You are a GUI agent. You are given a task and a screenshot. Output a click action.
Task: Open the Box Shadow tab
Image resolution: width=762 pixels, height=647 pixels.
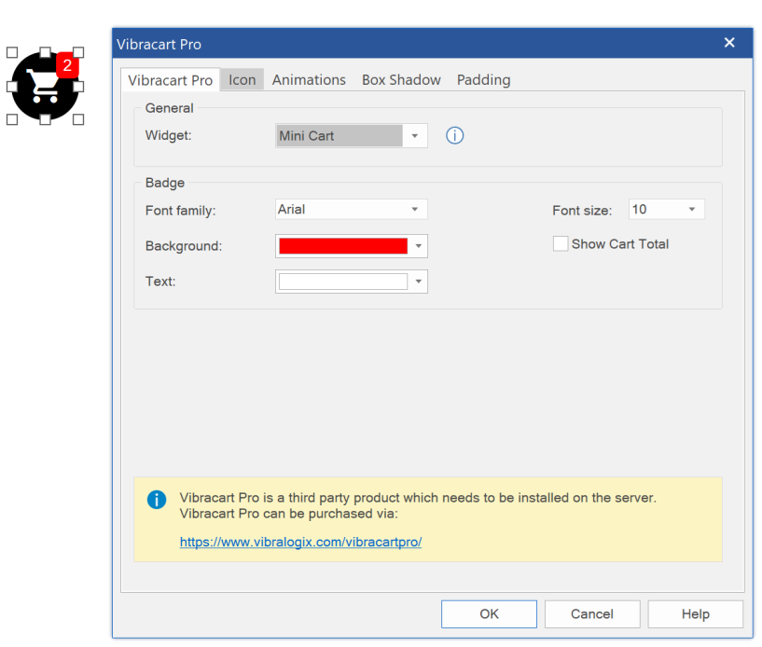point(401,79)
